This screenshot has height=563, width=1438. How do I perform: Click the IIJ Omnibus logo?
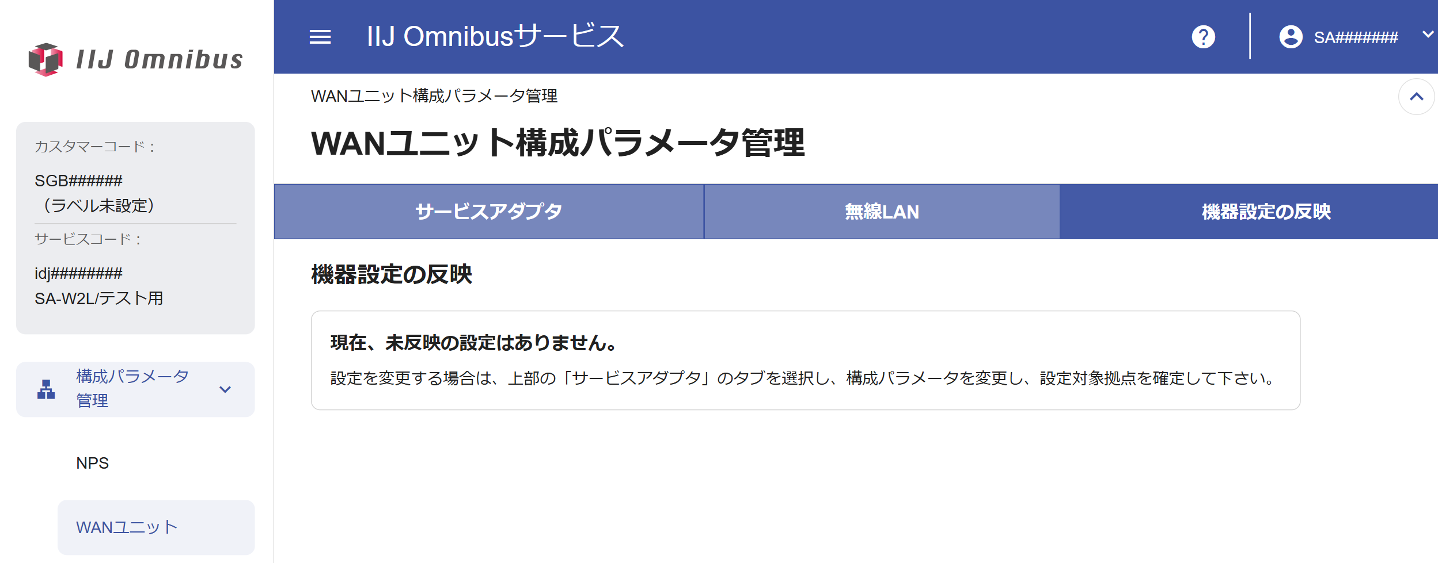(x=136, y=59)
